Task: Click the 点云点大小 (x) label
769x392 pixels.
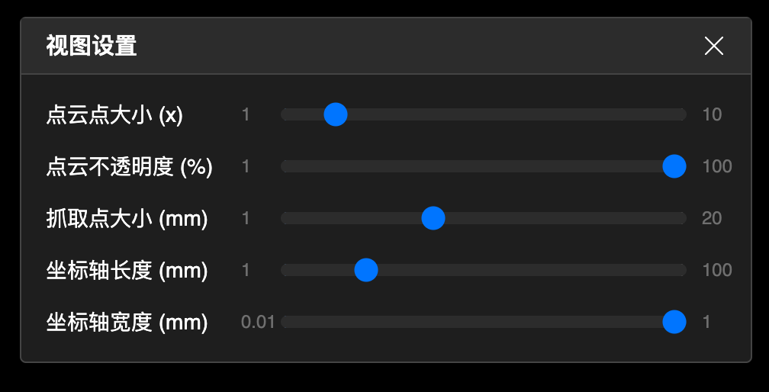Action: (114, 114)
